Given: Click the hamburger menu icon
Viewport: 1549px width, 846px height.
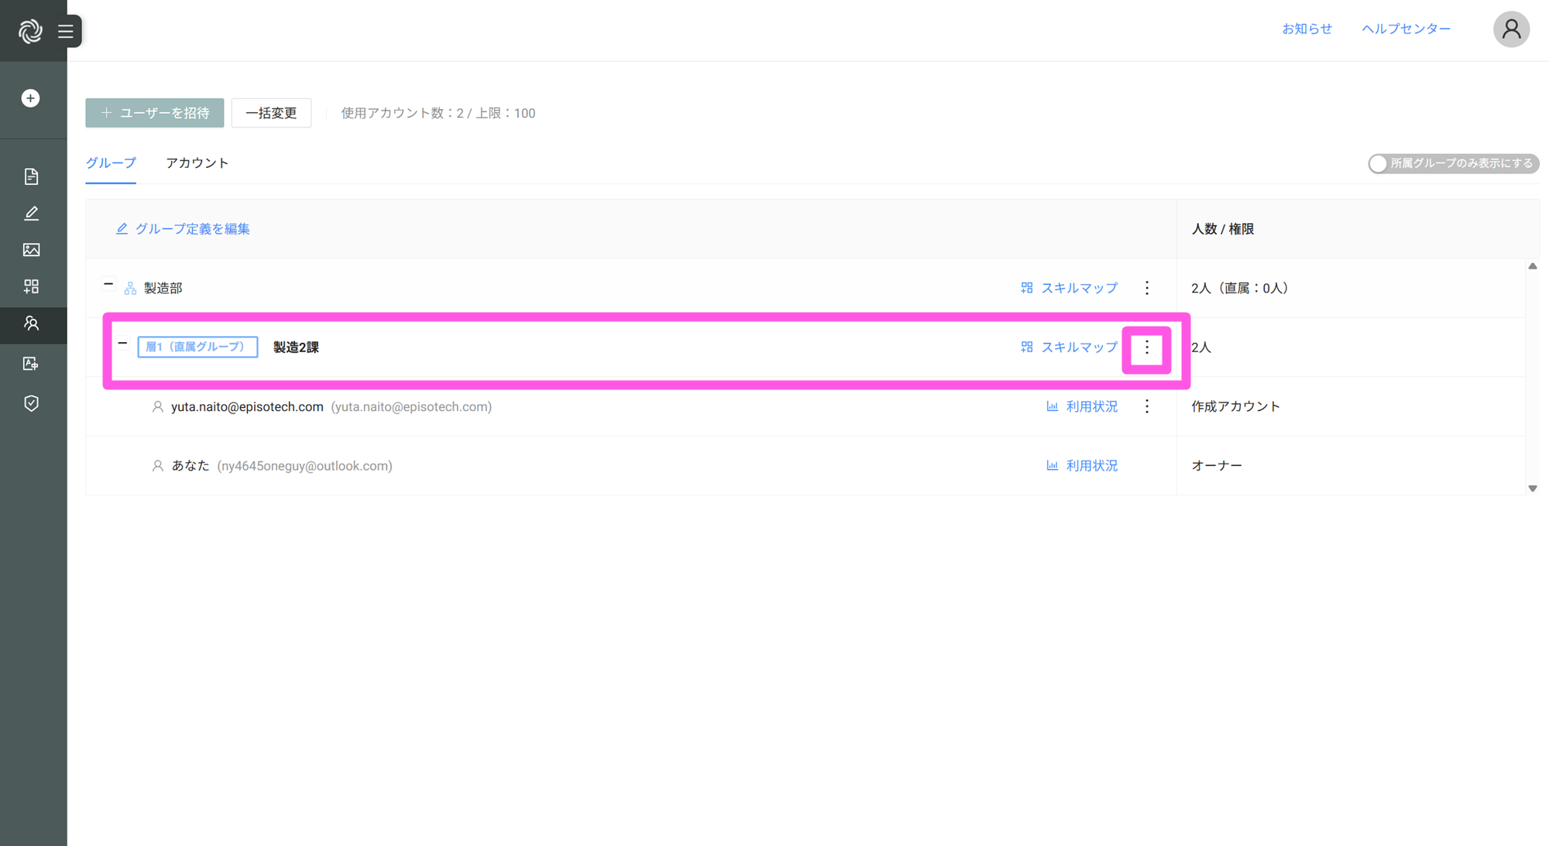Looking at the screenshot, I should tap(66, 31).
